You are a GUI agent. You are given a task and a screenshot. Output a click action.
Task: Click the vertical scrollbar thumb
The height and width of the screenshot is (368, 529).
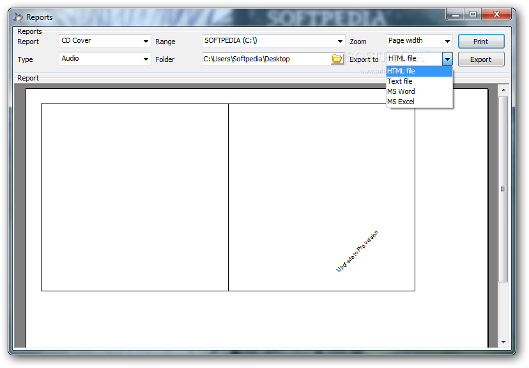click(x=503, y=189)
